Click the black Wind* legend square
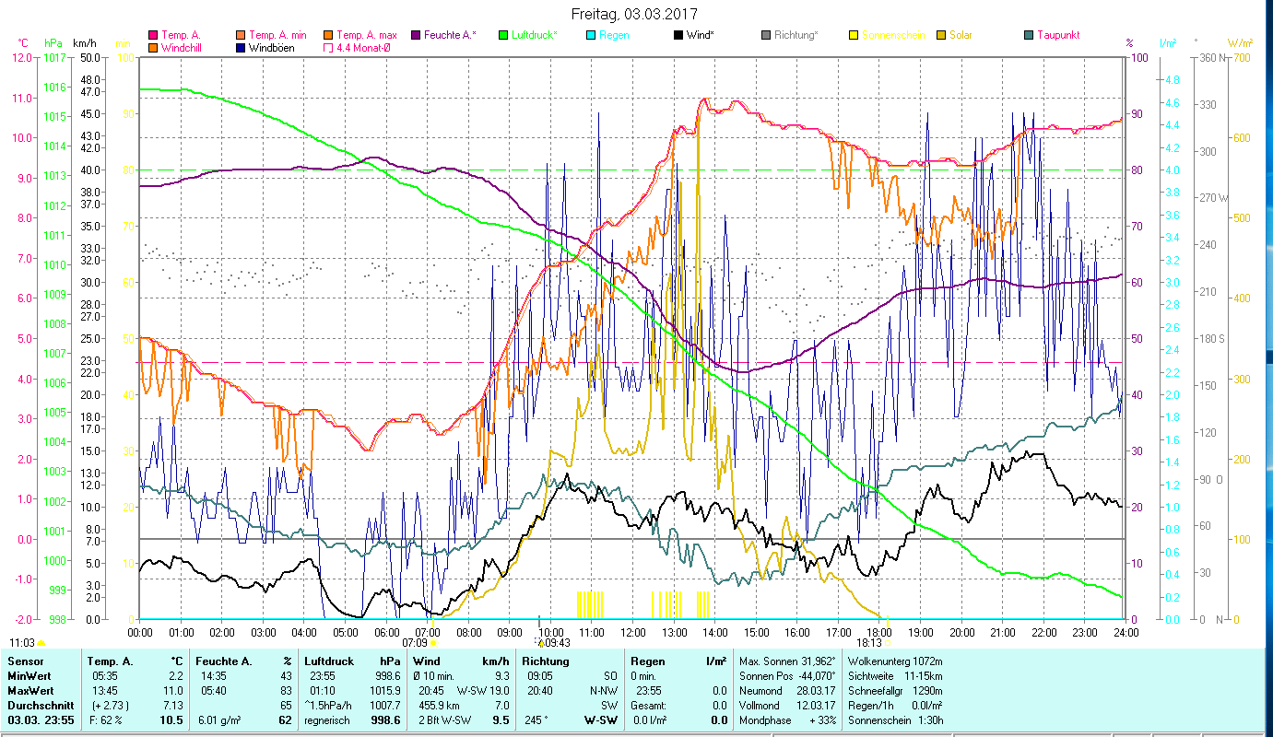The width and height of the screenshot is (1273, 737). (x=678, y=35)
